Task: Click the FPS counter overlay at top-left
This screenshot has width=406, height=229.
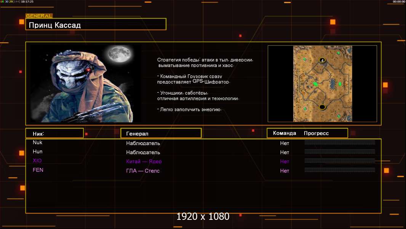Action: 17,2
